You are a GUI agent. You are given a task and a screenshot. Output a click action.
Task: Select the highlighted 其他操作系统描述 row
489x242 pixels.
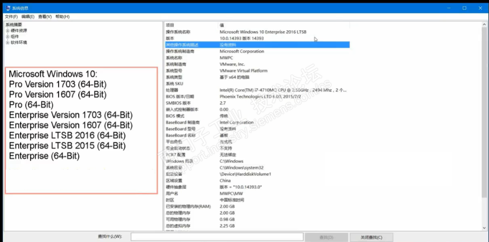257,45
